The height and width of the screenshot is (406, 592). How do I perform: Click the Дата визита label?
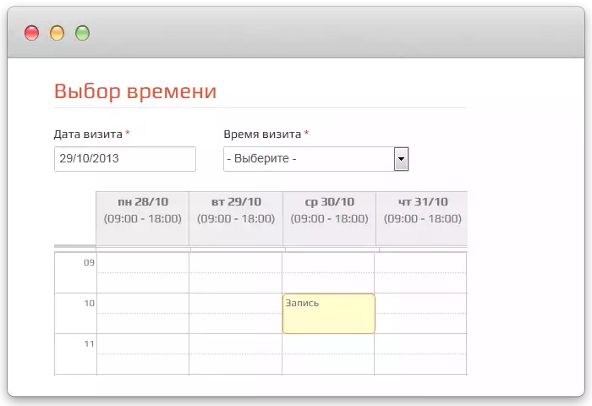[88, 134]
